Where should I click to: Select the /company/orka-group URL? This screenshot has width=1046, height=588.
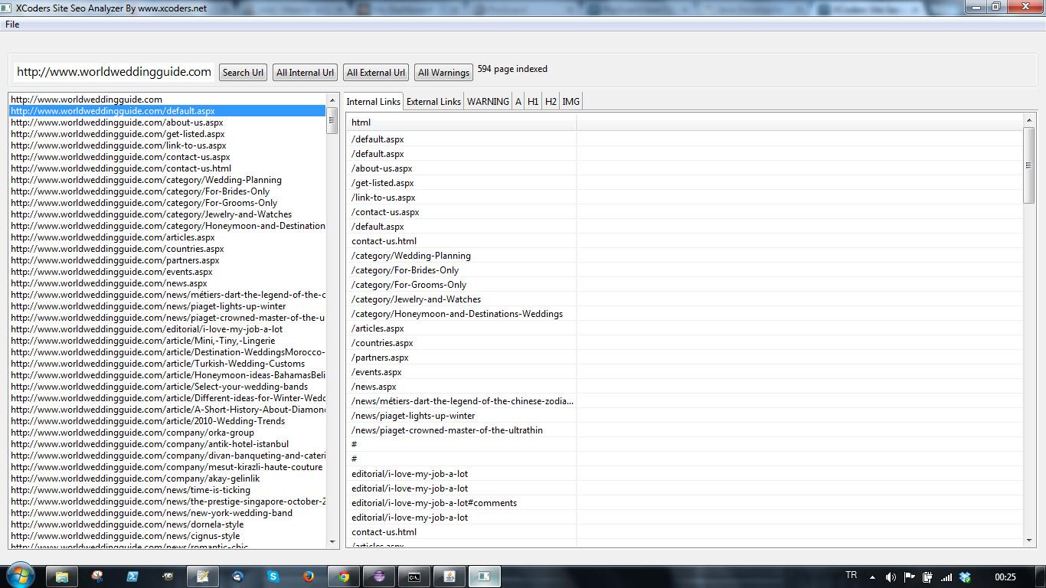click(168, 432)
